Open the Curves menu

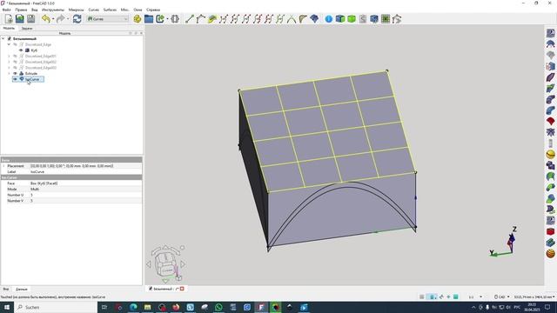[94, 10]
